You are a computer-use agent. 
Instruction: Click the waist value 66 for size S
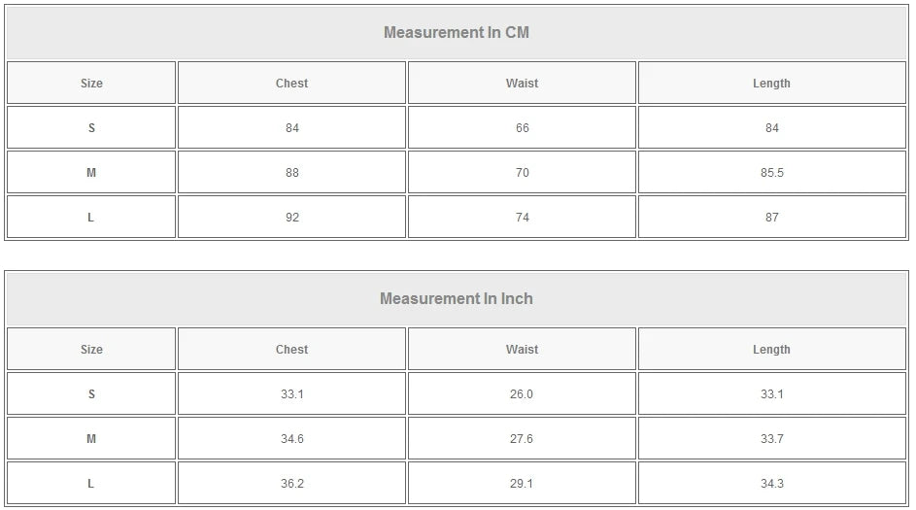point(522,128)
